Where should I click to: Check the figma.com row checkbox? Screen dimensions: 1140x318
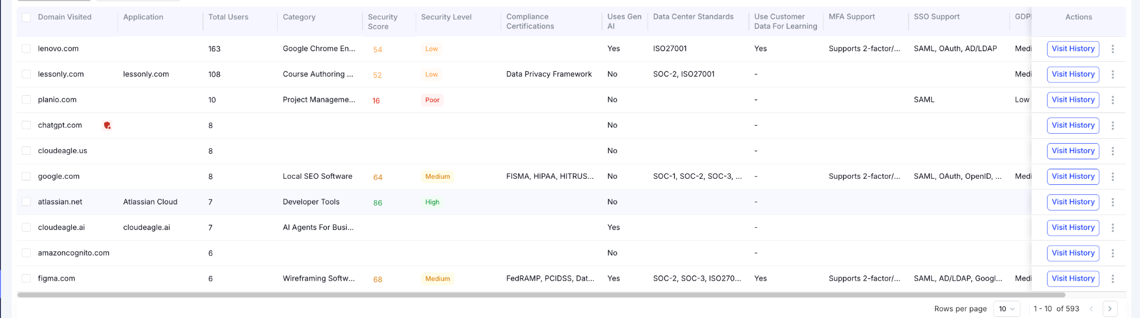coord(26,278)
